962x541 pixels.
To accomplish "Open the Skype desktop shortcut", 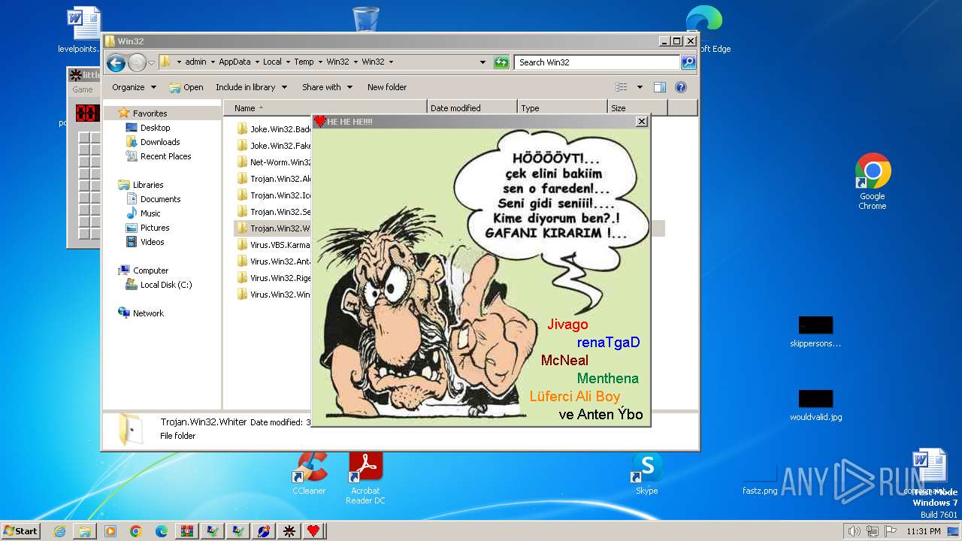I will click(646, 473).
